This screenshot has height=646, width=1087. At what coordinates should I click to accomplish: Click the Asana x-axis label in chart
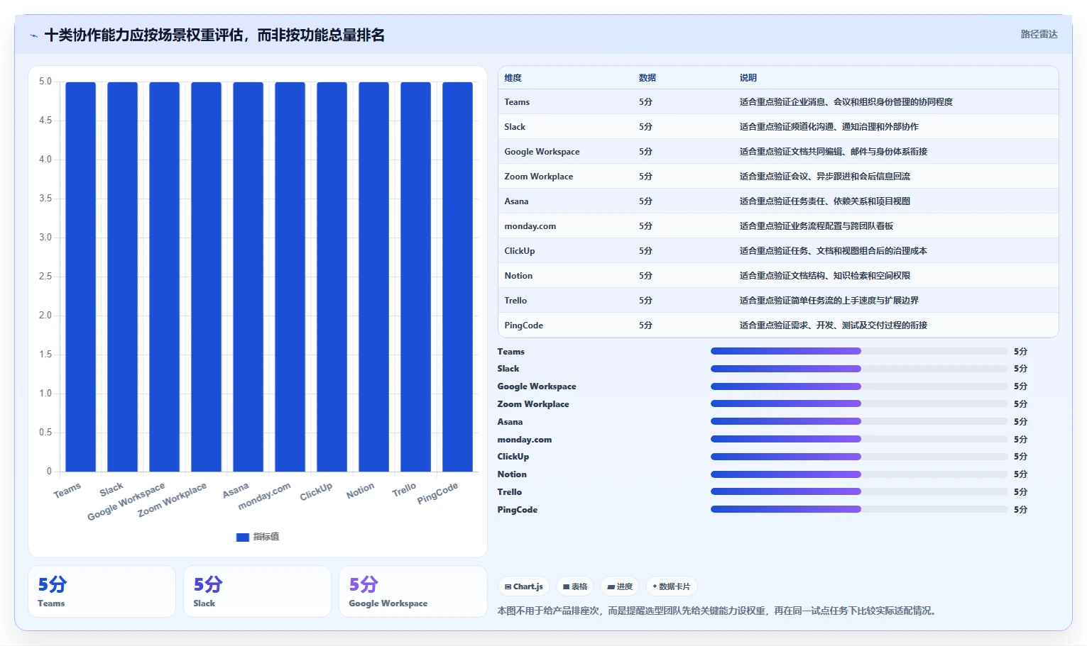[236, 490]
